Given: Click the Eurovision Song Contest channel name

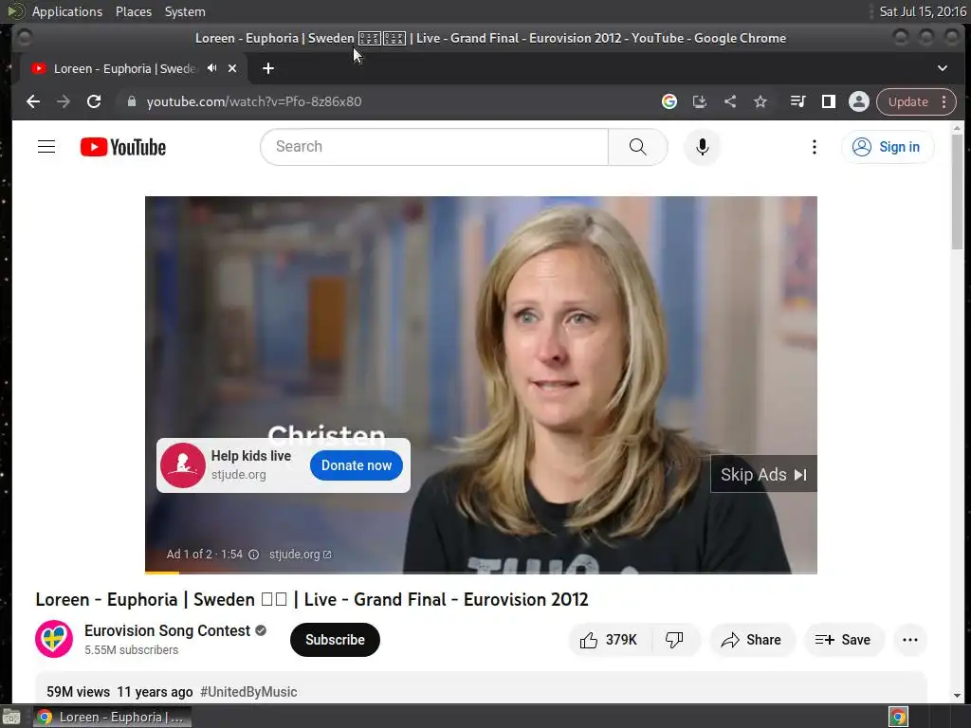Looking at the screenshot, I should coord(167,630).
